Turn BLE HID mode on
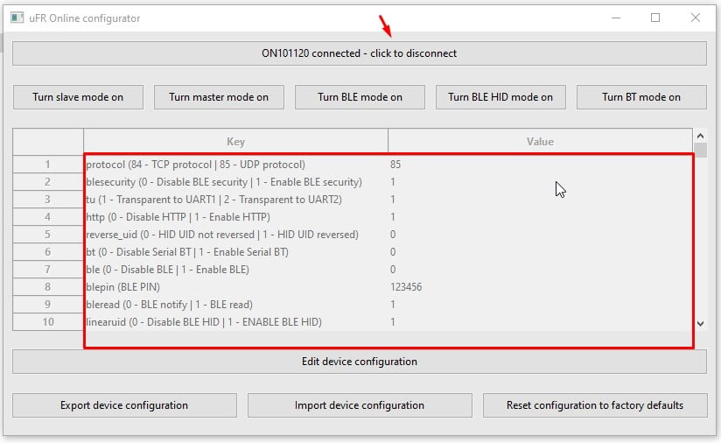The image size is (721, 443). pos(500,97)
